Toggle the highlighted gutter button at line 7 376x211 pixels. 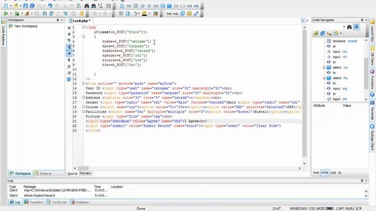pyautogui.click(x=69, y=53)
